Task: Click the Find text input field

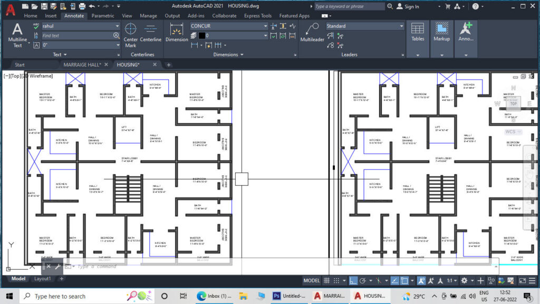Action: tap(77, 35)
